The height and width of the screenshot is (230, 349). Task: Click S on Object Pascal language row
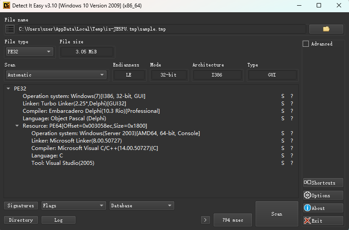click(283, 118)
